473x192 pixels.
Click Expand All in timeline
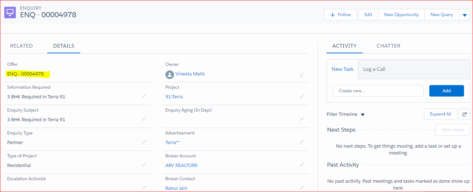tap(440, 114)
